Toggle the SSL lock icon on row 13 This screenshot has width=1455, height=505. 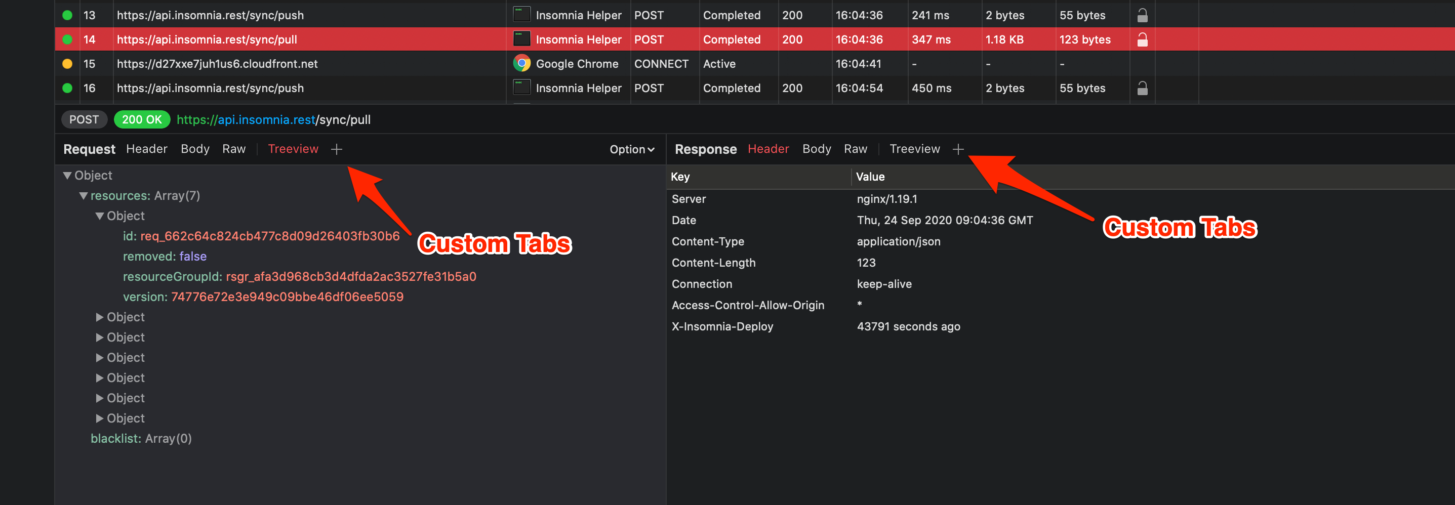pyautogui.click(x=1142, y=15)
